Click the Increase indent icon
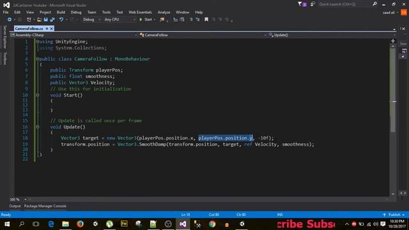This screenshot has width=409, height=230. [197, 20]
